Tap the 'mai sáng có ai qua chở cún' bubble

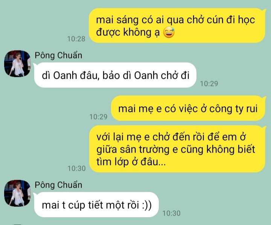[x=177, y=26]
